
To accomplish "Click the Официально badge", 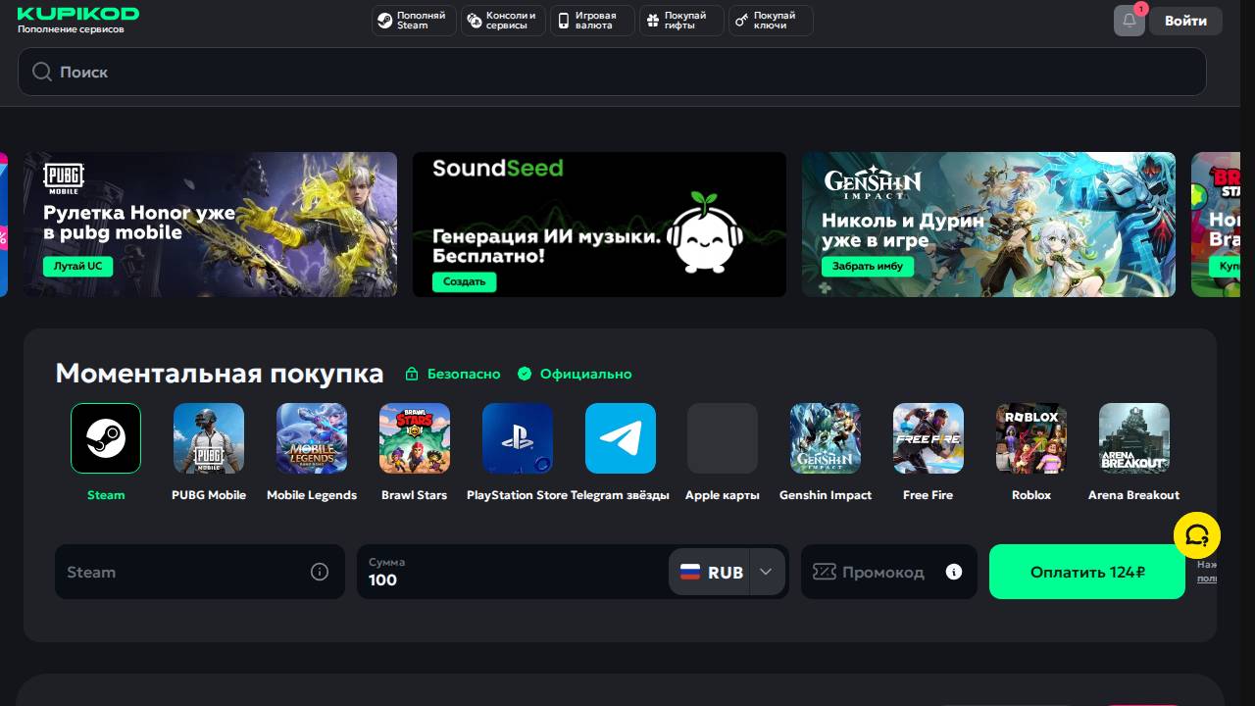I will click(x=575, y=374).
